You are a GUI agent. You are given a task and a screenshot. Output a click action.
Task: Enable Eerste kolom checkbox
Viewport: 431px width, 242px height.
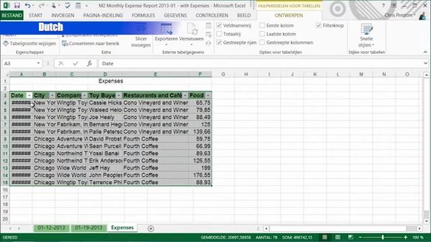262,26
